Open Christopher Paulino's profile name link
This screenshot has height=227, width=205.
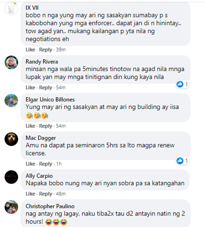coord(50,206)
